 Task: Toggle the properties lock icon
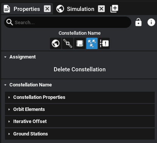tap(138, 22)
